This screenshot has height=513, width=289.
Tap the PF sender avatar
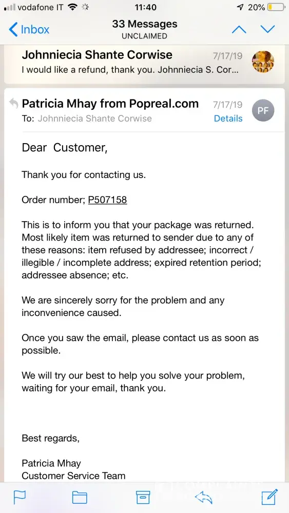pos(263,111)
